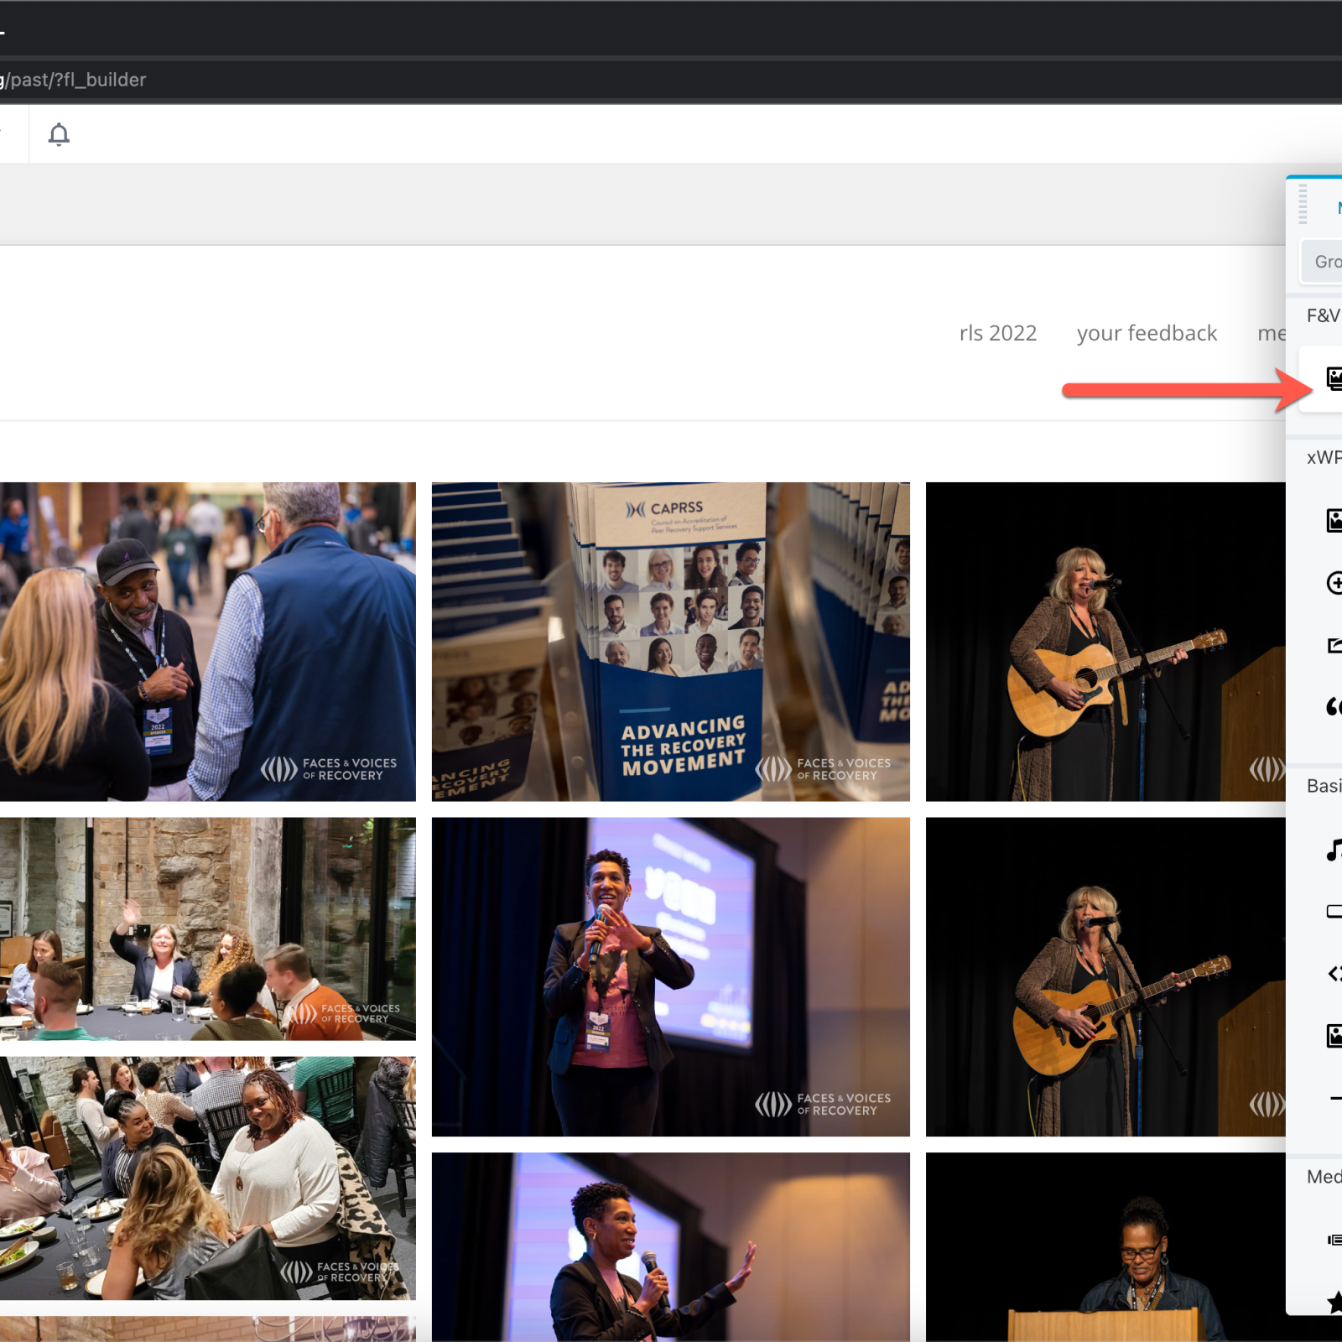The width and height of the screenshot is (1342, 1342).
Task: Open the CAPRSS brochure photo
Action: tap(670, 642)
